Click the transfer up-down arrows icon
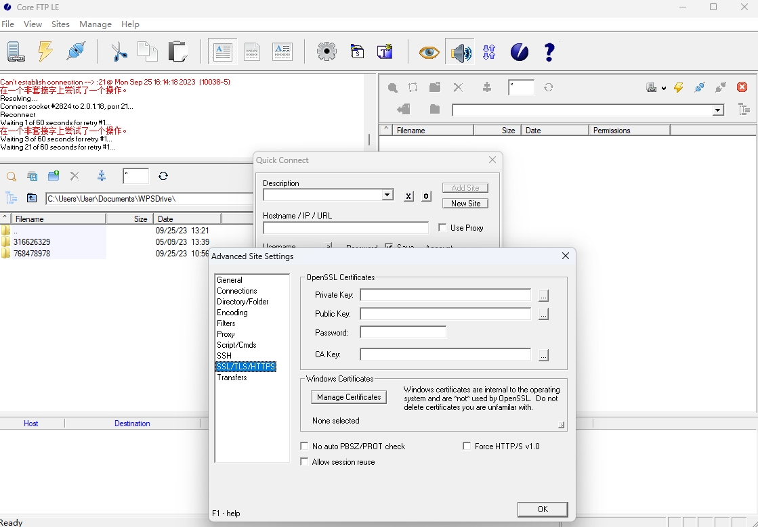 coord(489,51)
